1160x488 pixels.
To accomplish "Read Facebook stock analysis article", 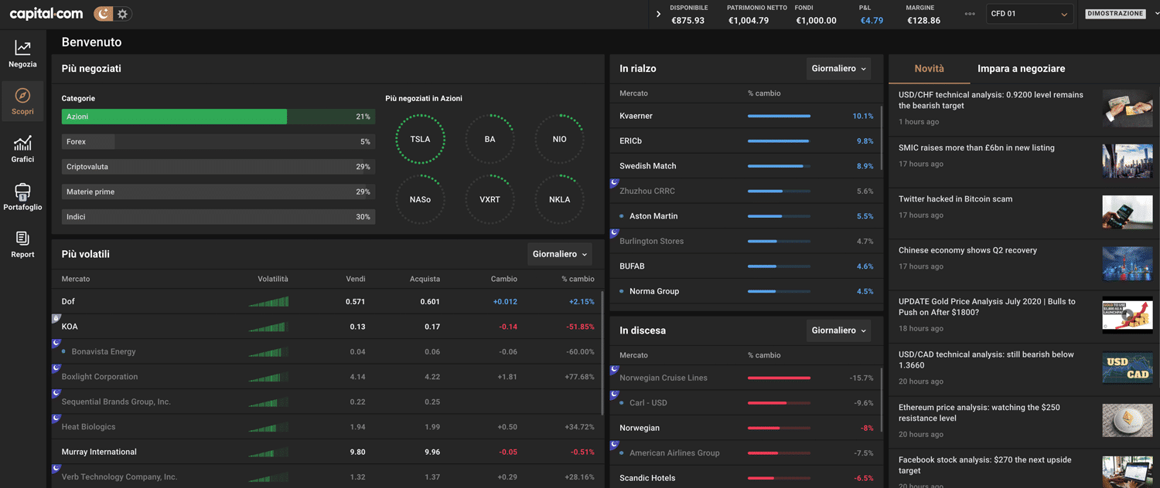I will 984,465.
